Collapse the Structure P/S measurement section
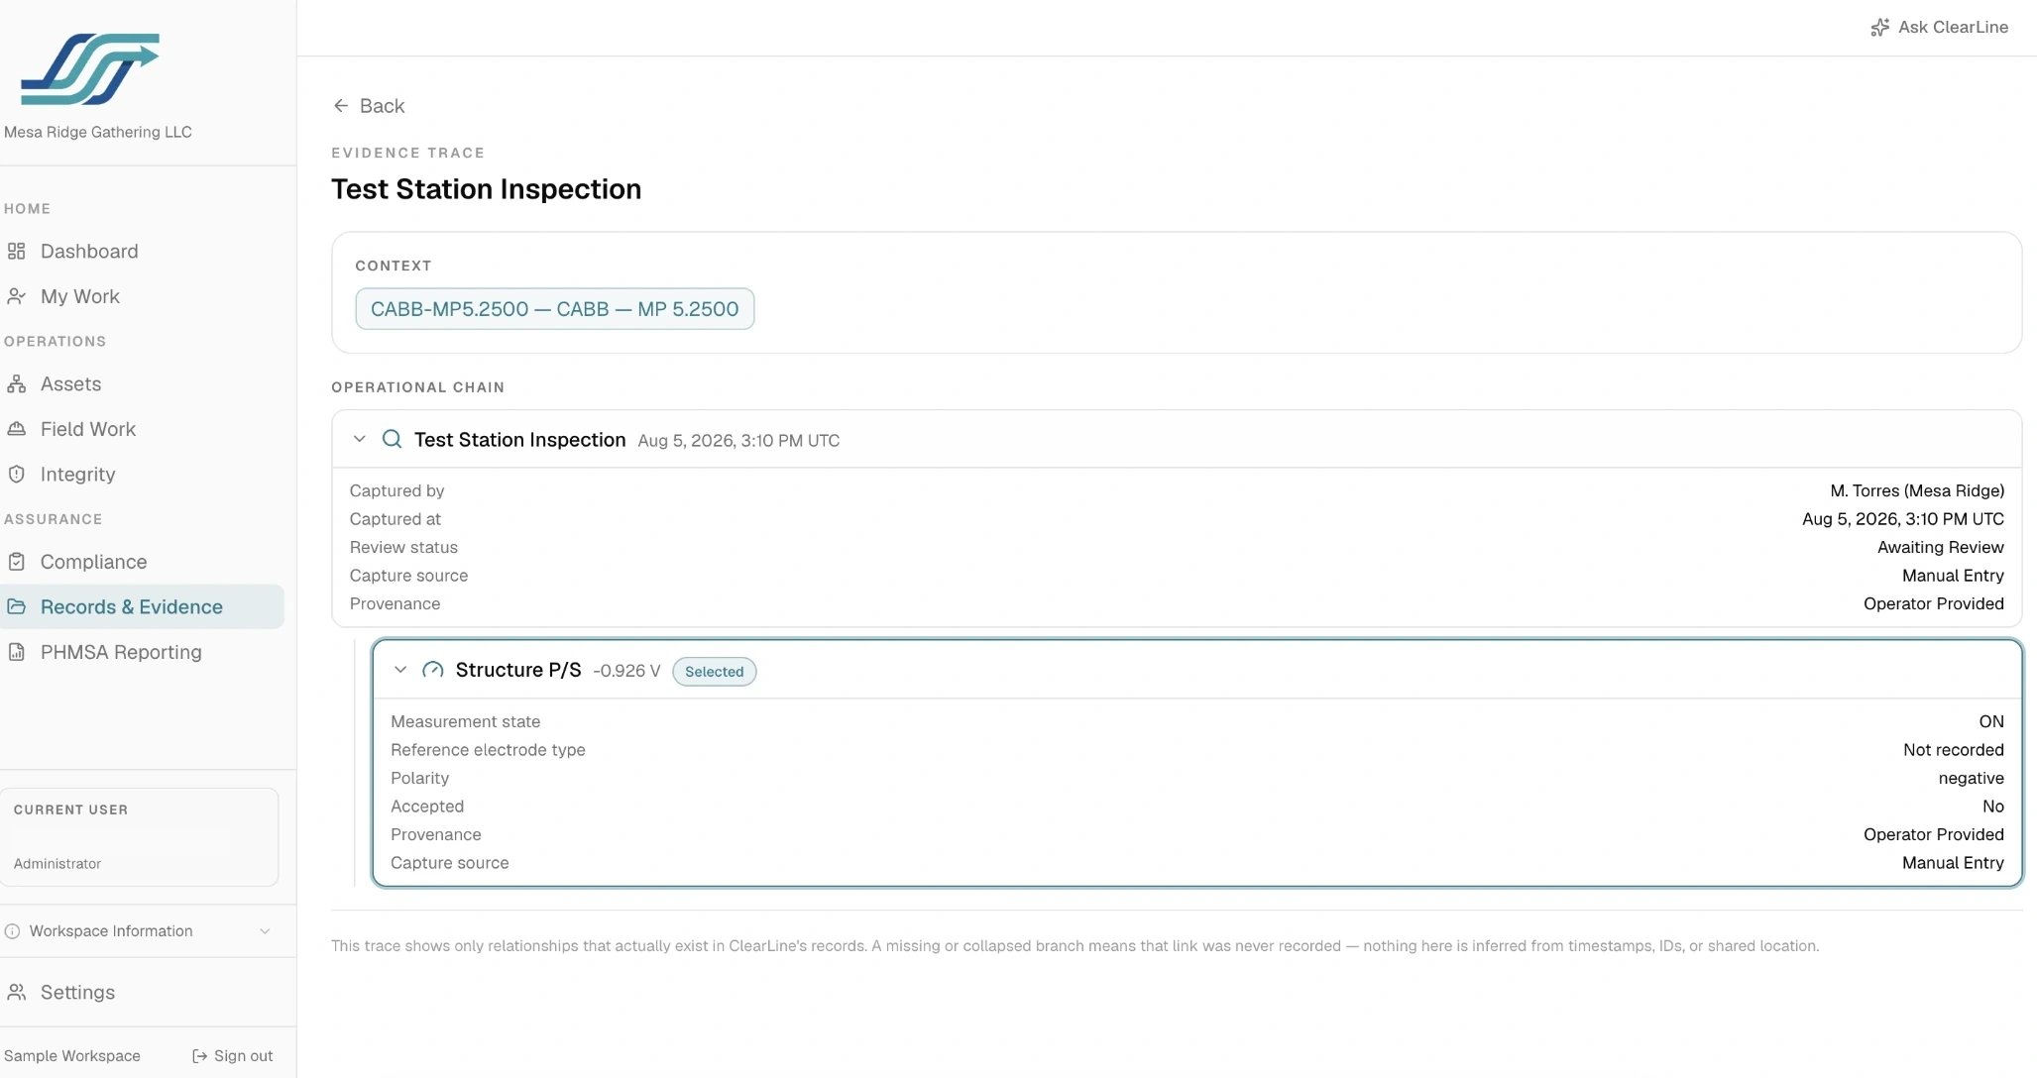This screenshot has width=2037, height=1078. (400, 670)
